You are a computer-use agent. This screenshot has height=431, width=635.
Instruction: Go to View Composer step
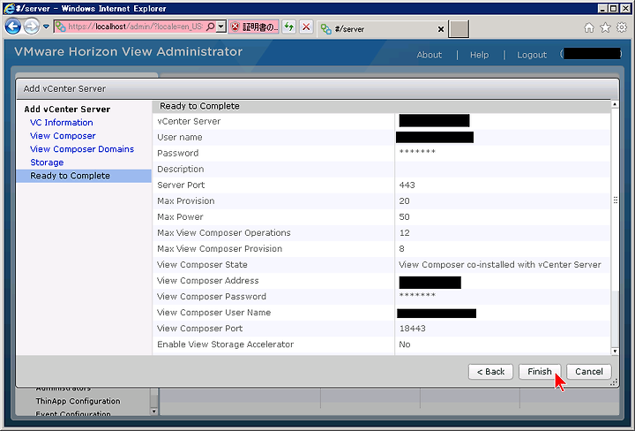tap(63, 136)
